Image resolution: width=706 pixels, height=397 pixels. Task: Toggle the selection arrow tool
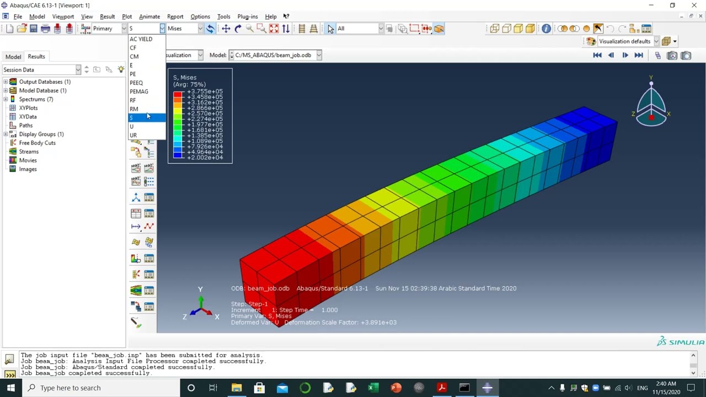point(330,29)
